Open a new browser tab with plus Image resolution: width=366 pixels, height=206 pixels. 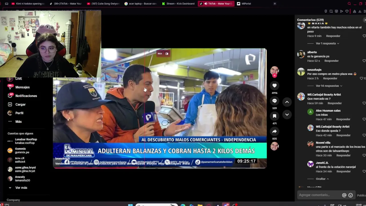tap(275, 4)
